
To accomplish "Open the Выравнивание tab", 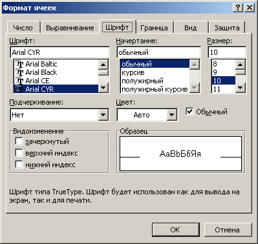I will (70, 28).
